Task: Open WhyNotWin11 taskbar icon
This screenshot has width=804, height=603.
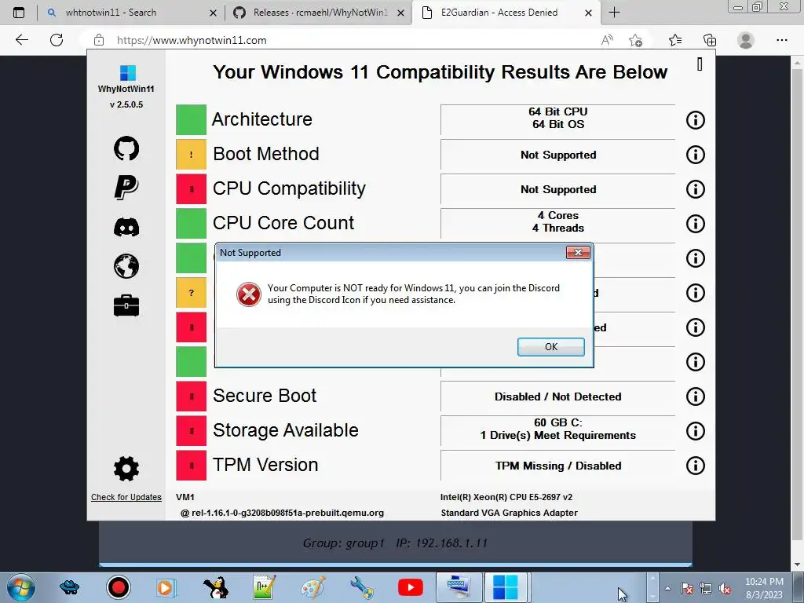Action: [x=506, y=587]
